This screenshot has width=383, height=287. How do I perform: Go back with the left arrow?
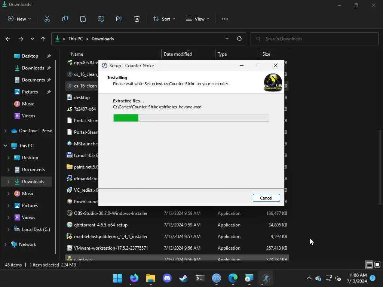(x=8, y=39)
